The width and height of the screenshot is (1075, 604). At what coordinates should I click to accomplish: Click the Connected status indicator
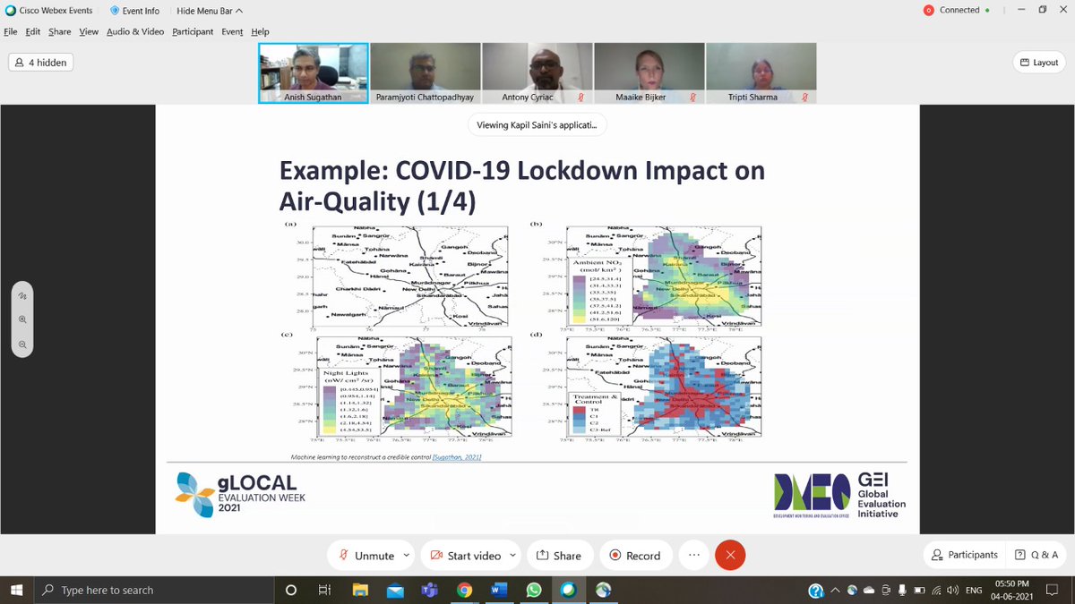pos(956,10)
